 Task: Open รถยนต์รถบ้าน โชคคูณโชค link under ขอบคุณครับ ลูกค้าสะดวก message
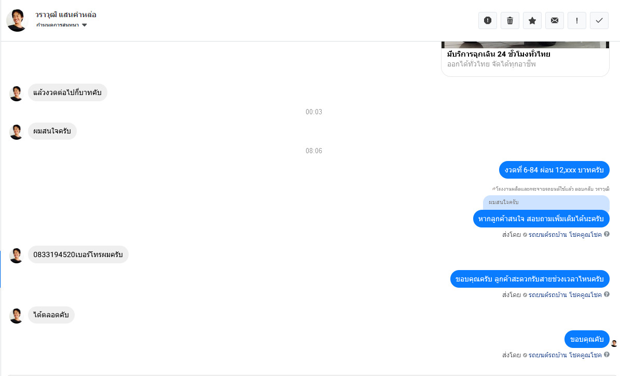click(x=564, y=295)
